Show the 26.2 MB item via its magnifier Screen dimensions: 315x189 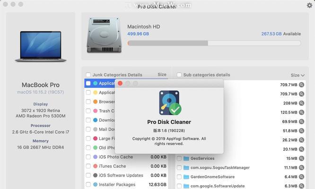(301, 140)
